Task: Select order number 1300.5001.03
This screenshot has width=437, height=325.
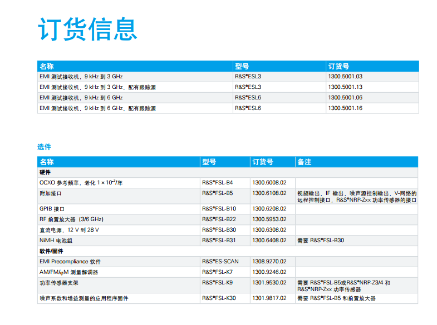Action: (345, 77)
